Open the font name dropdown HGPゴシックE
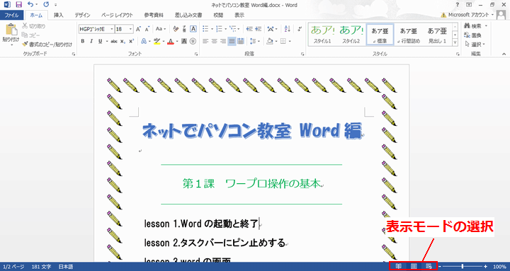The width and height of the screenshot is (510, 271). pos(112,29)
